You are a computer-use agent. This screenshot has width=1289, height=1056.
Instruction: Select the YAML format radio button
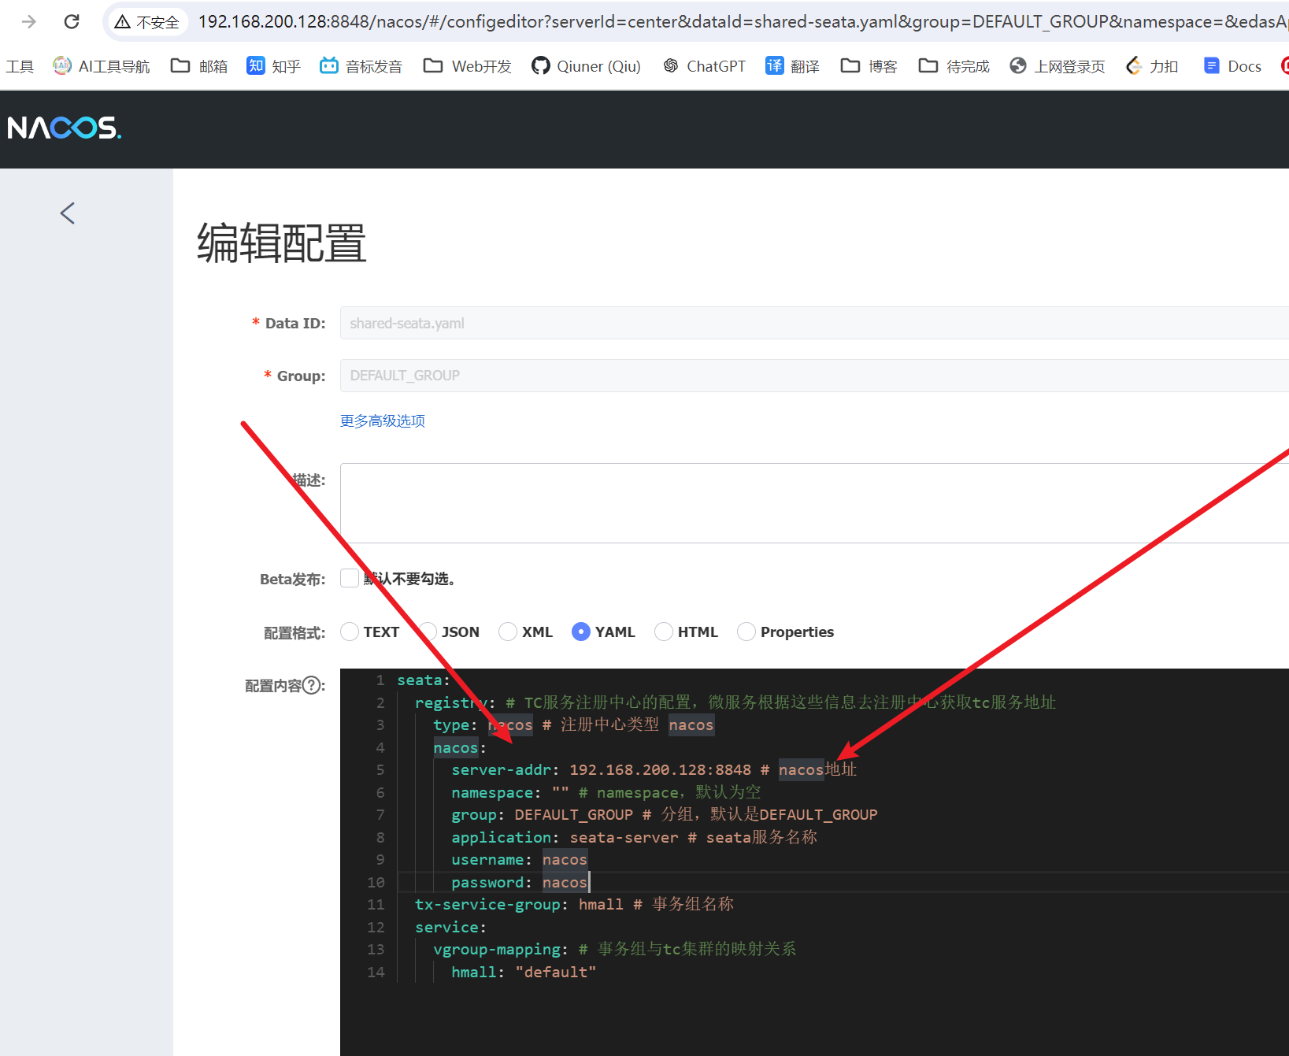click(x=581, y=632)
